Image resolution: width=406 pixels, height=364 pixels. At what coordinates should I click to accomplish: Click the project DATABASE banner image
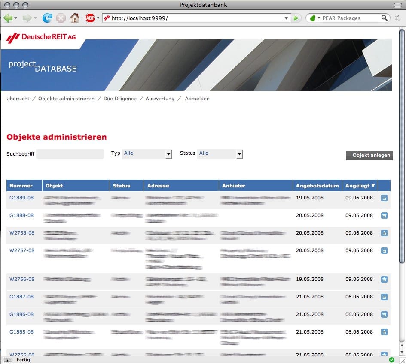pyautogui.click(x=196, y=65)
